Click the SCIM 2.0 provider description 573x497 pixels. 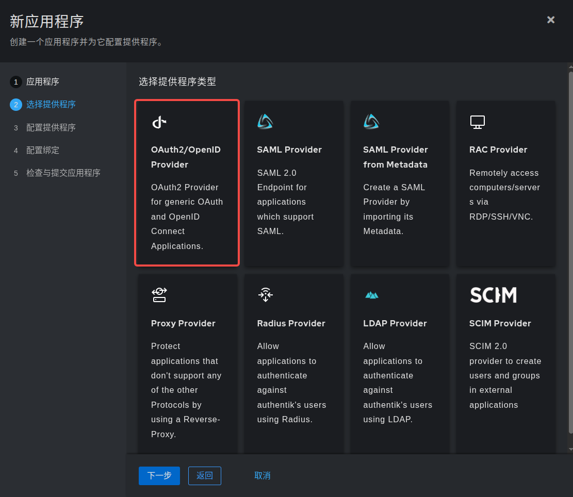tap(505, 375)
